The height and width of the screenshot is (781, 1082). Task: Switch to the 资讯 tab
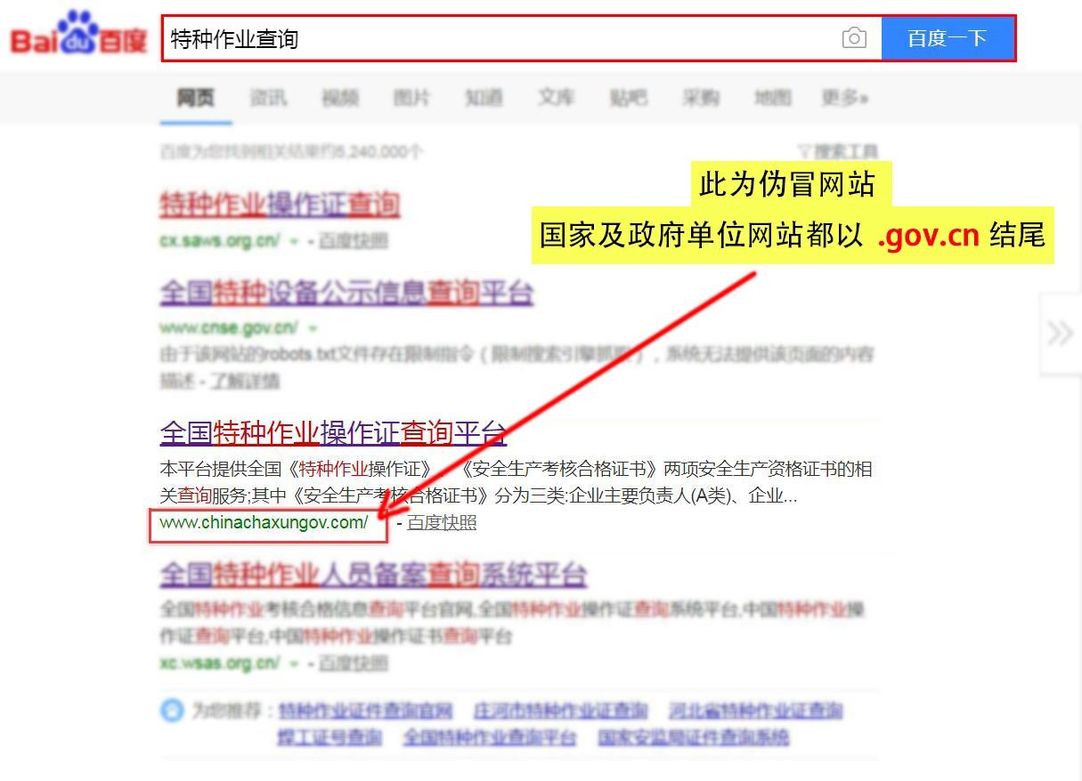pos(268,98)
